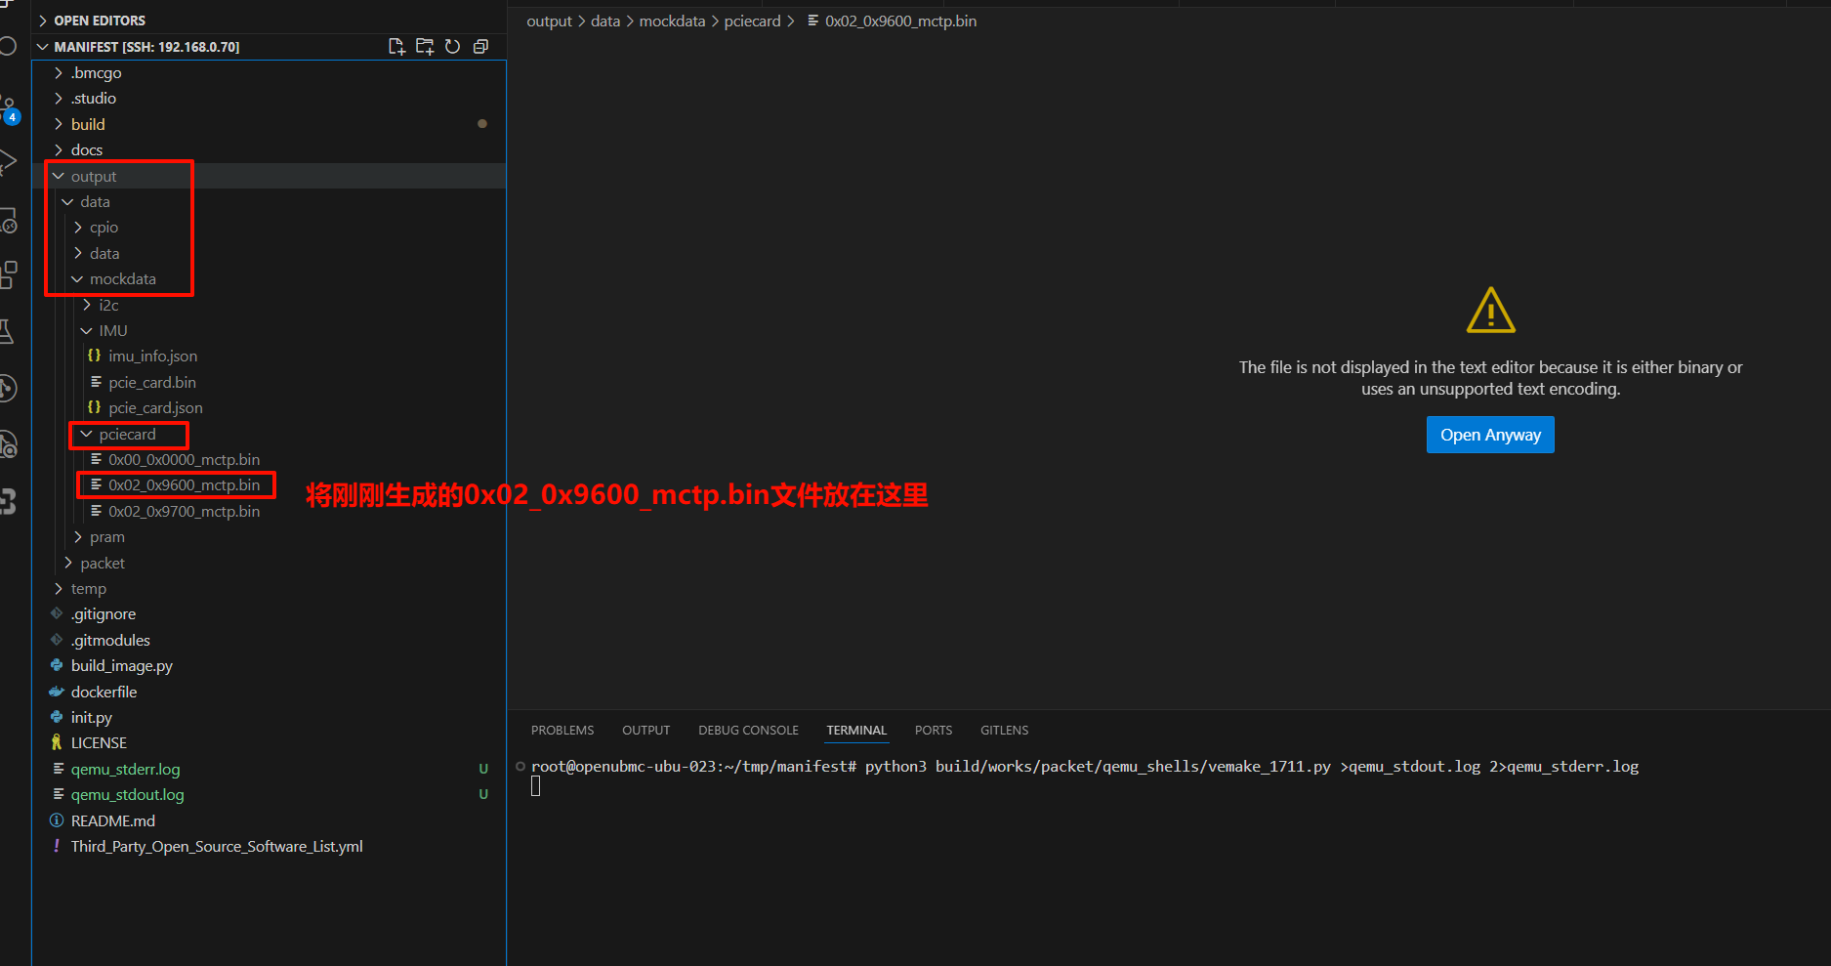The image size is (1831, 966).
Task: Click the Open Anyway button
Action: [1490, 436]
